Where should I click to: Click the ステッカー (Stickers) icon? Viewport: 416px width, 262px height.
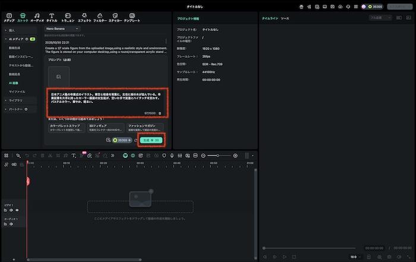coord(115,17)
